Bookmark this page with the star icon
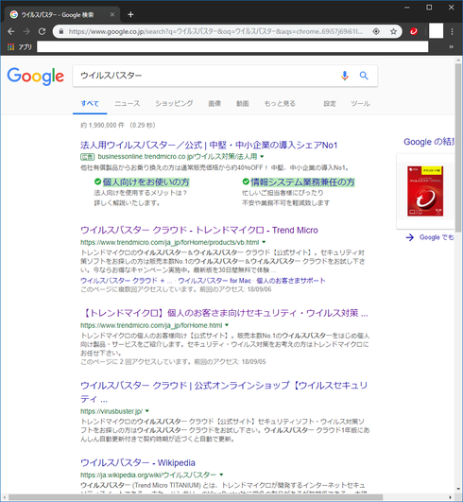The width and height of the screenshot is (463, 502). click(x=394, y=31)
